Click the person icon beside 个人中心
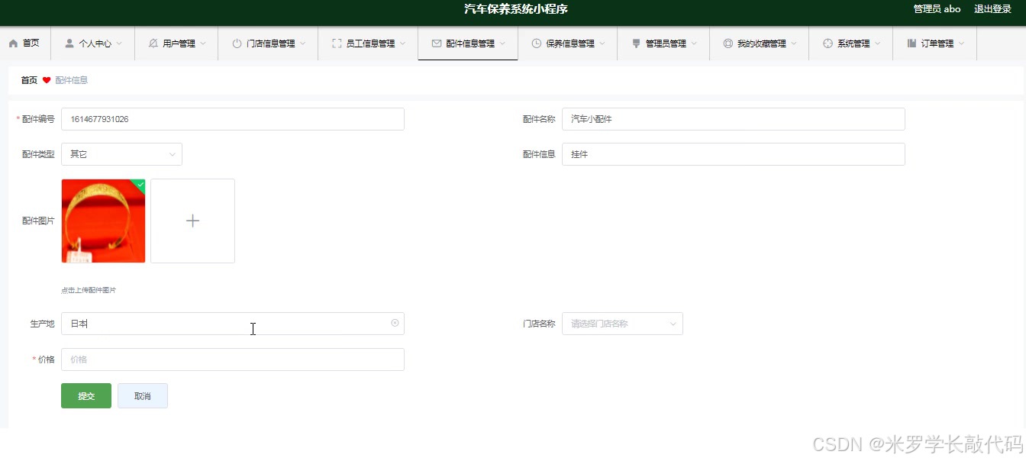This screenshot has width=1026, height=461. [x=69, y=43]
